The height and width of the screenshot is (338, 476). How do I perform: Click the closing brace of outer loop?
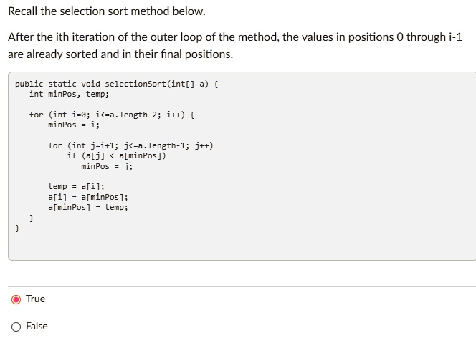pyautogui.click(x=32, y=218)
